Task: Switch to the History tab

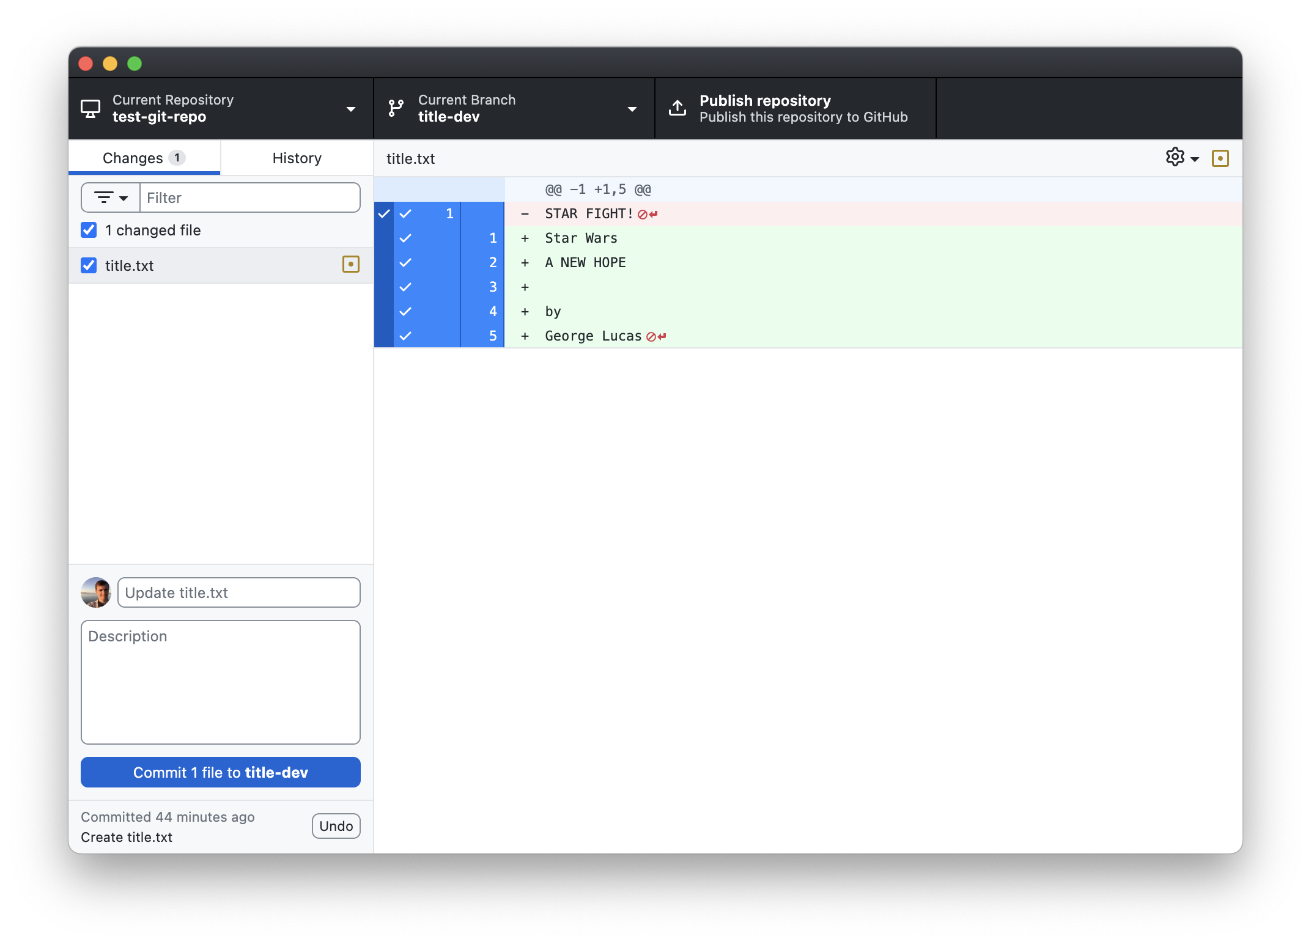Action: coord(297,158)
